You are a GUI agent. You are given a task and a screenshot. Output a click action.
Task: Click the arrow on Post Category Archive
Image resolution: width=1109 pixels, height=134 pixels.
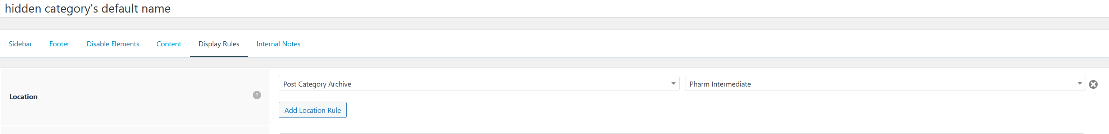pos(673,84)
